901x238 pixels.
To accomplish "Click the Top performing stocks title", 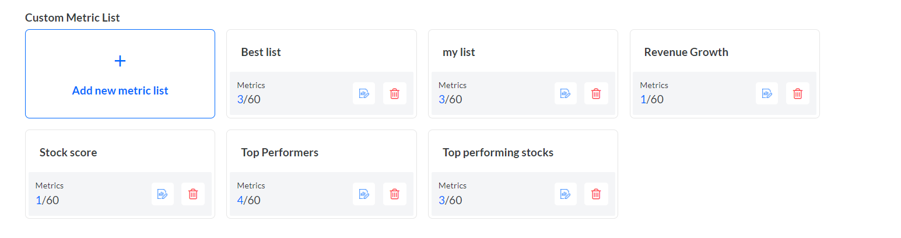I will (x=498, y=152).
